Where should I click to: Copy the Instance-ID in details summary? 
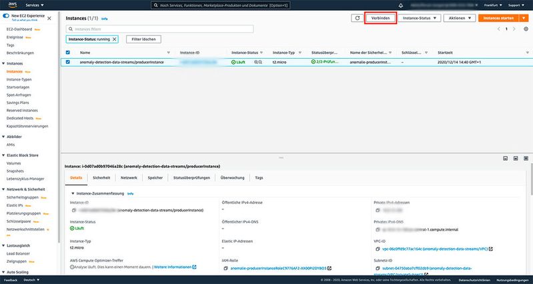point(74,210)
